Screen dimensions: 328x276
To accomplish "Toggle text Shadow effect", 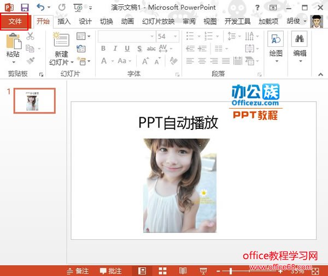I will coord(139,49).
